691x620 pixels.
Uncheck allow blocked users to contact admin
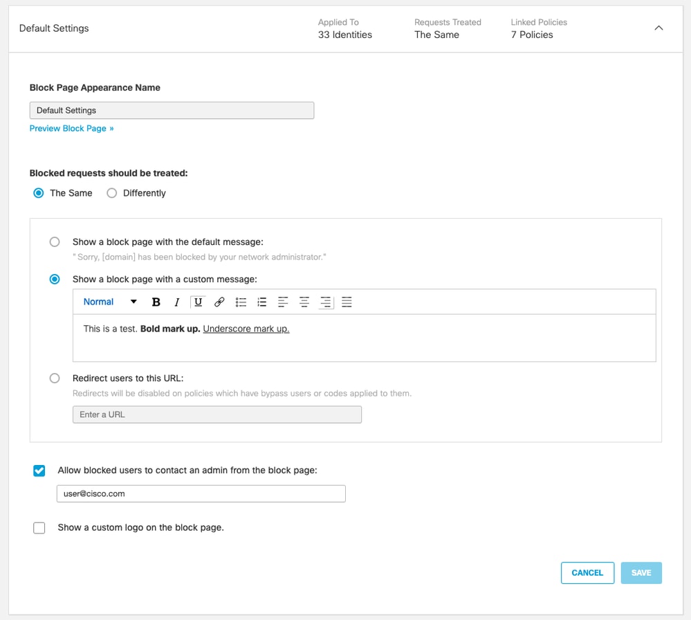[x=39, y=471]
